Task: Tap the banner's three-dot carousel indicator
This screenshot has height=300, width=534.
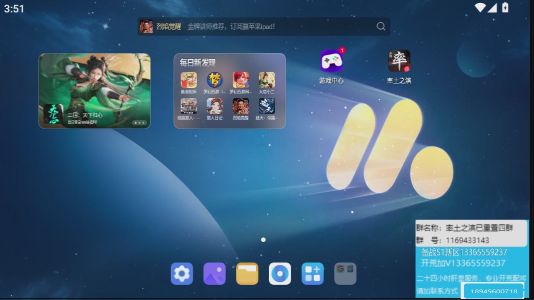Action: pos(139,122)
